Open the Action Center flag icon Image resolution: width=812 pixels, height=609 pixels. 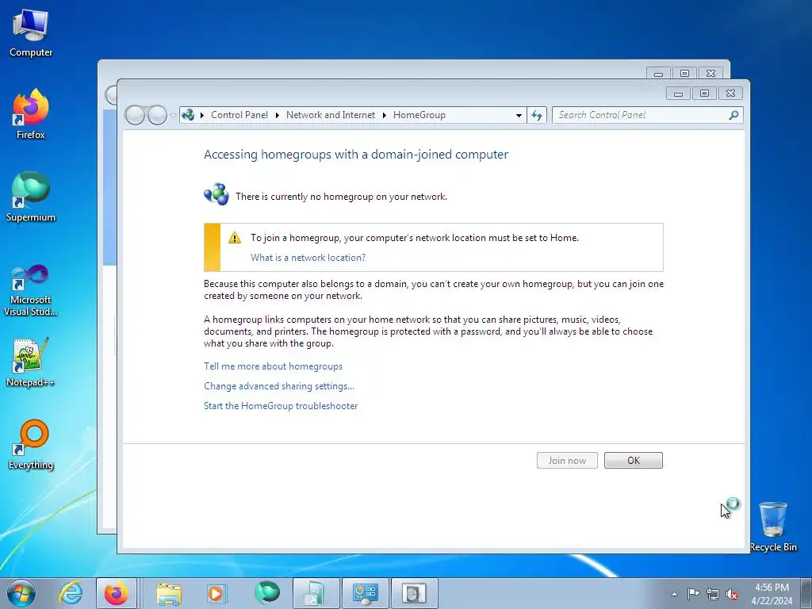tap(693, 593)
